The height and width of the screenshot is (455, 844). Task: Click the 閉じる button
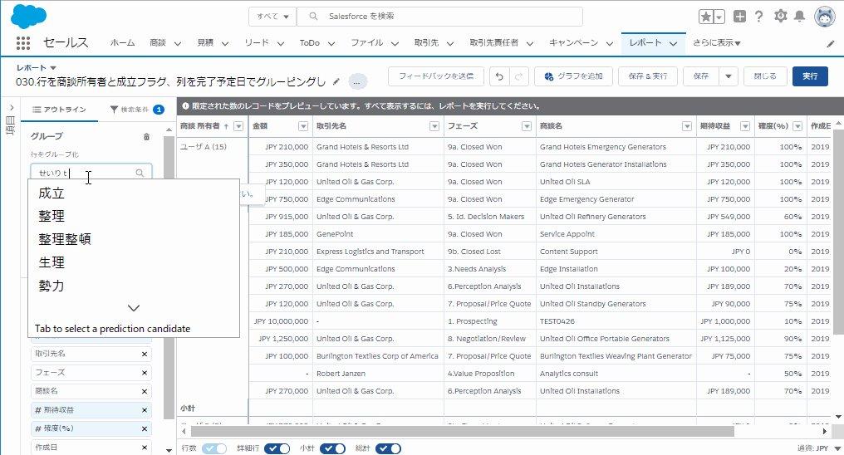click(x=765, y=76)
